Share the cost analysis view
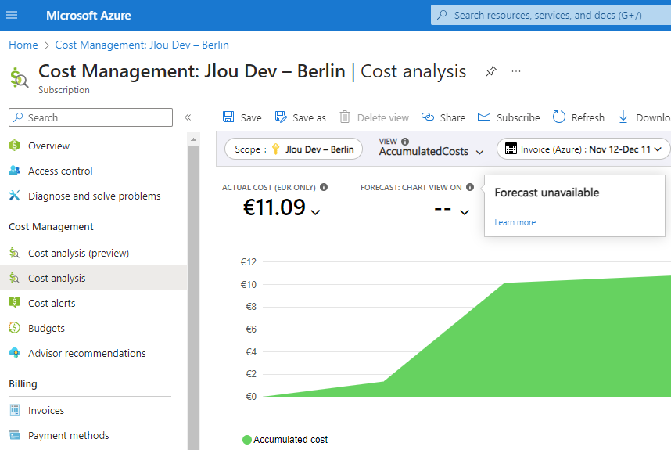Image resolution: width=671 pixels, height=450 pixels. (x=443, y=117)
